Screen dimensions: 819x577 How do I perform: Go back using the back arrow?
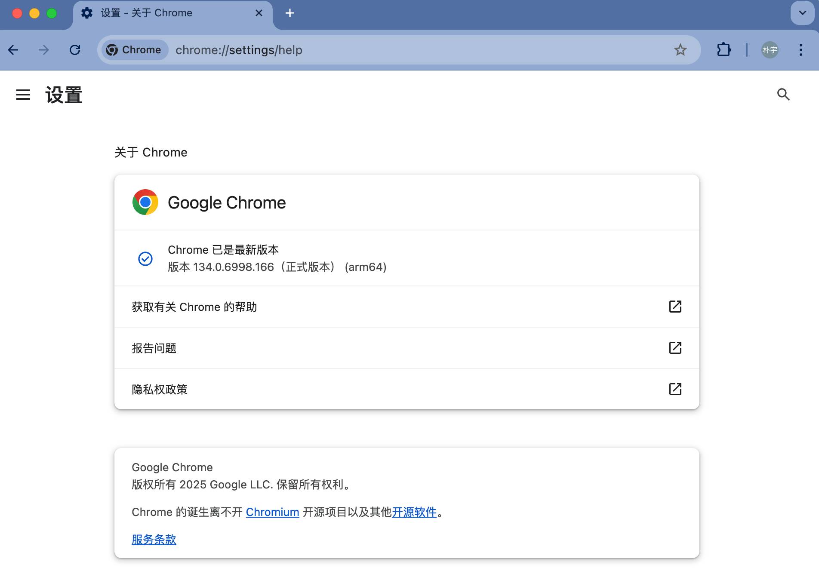pos(13,50)
